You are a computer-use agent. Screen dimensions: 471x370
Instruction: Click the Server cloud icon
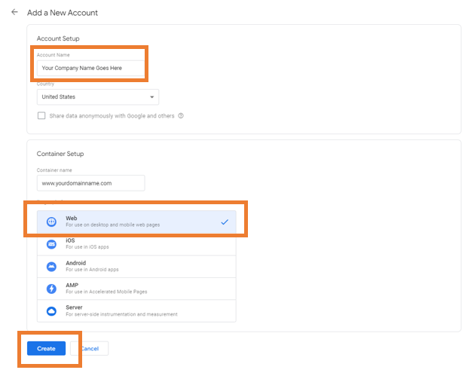(51, 310)
